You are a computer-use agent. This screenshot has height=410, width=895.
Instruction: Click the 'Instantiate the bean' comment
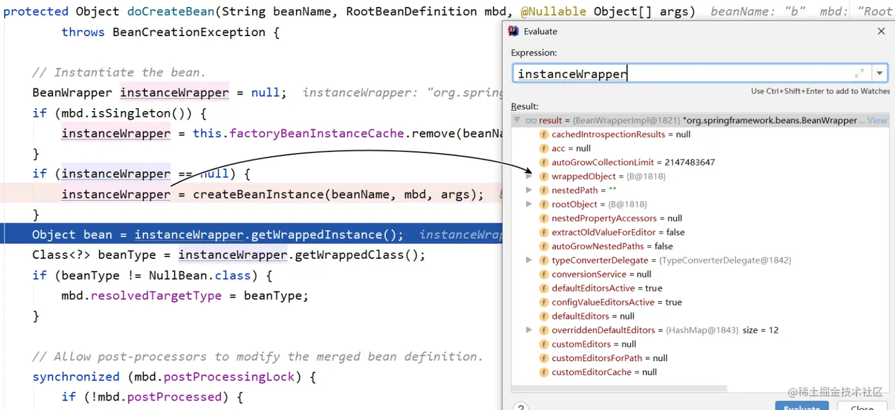click(119, 72)
